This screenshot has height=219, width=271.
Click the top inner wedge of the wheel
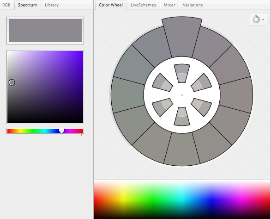(x=182, y=73)
